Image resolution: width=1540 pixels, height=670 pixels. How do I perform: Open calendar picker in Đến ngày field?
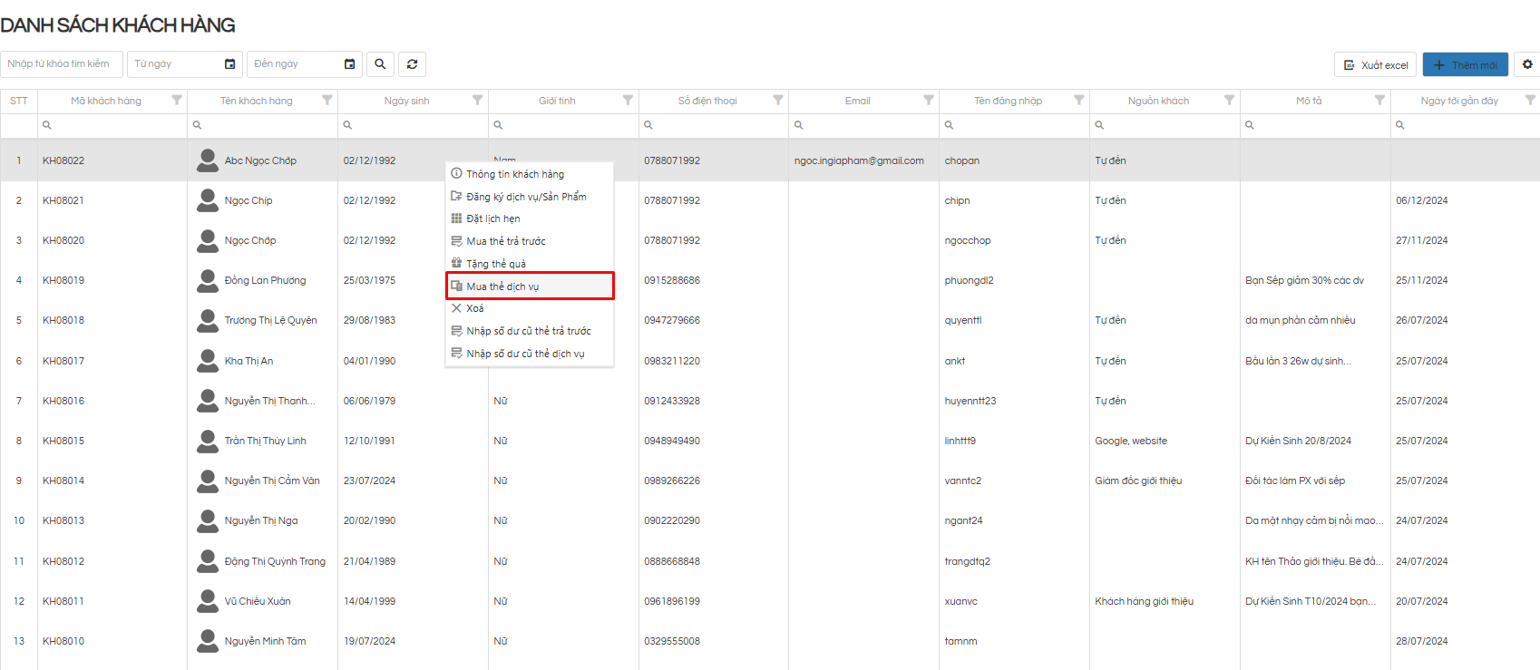tap(349, 64)
